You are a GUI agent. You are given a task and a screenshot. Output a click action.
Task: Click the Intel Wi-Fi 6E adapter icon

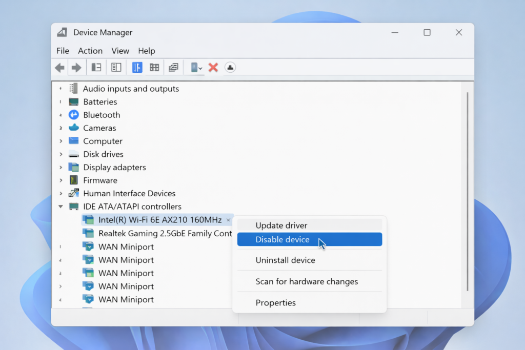click(x=88, y=219)
